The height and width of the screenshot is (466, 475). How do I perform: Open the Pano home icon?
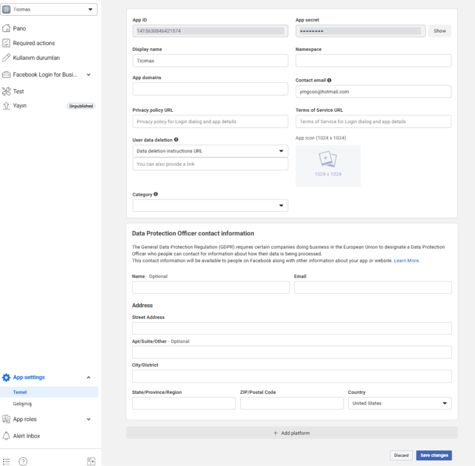click(6, 28)
